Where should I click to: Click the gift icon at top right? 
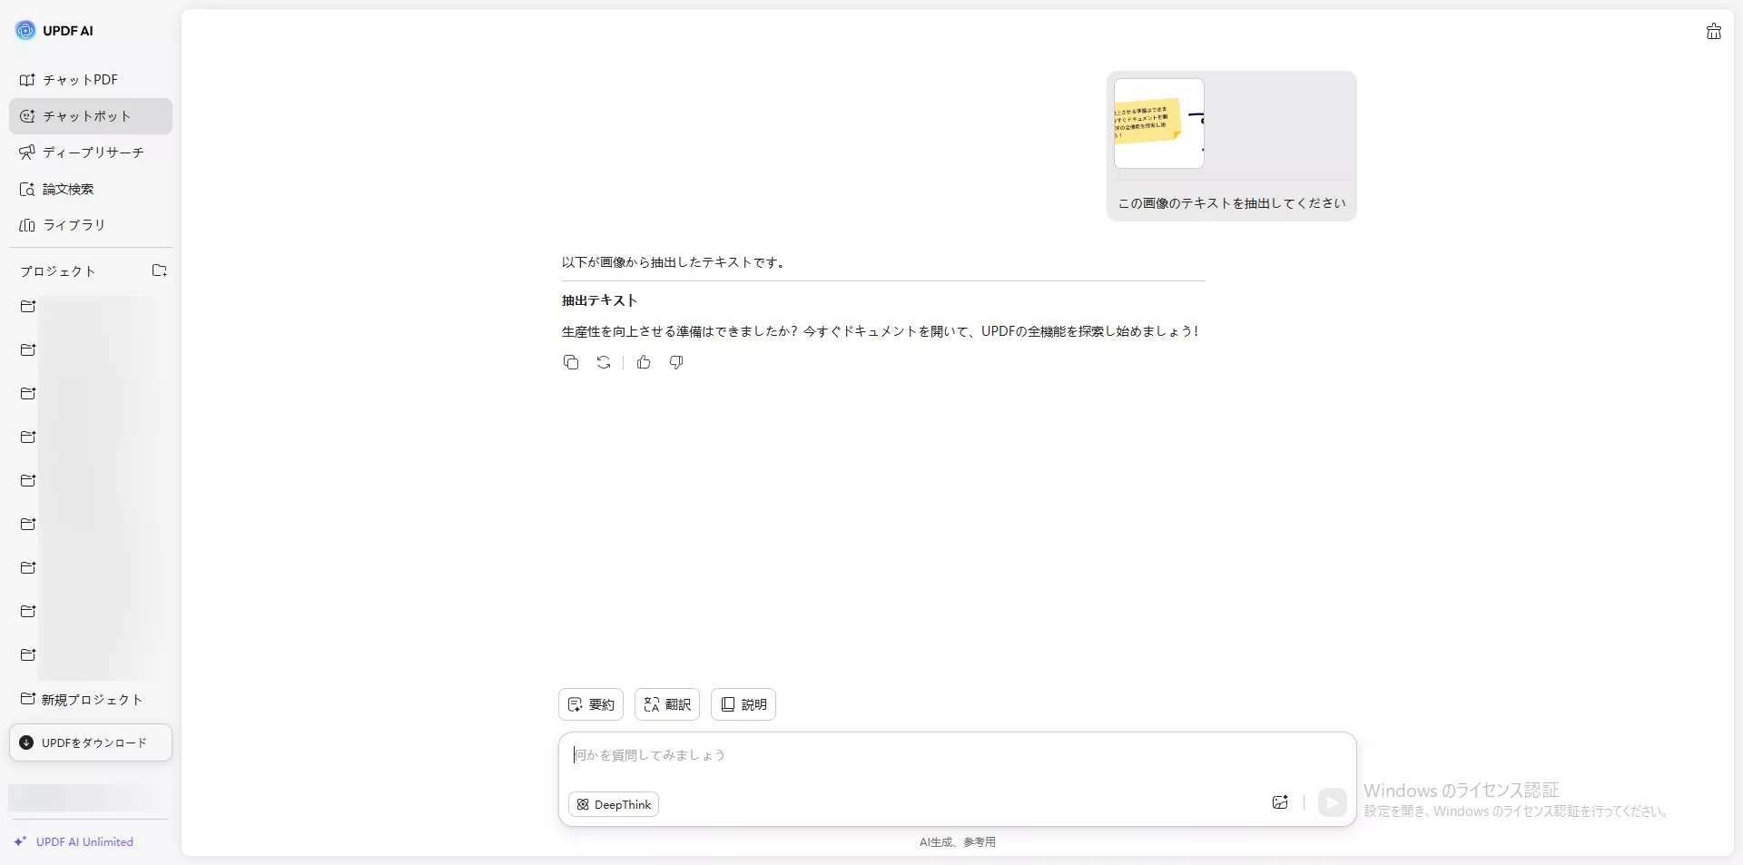coord(1713,32)
